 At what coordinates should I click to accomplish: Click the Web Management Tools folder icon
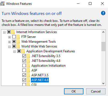tap(18, 42)
